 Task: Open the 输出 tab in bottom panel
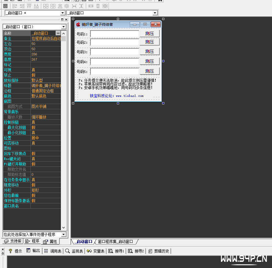point(33,251)
